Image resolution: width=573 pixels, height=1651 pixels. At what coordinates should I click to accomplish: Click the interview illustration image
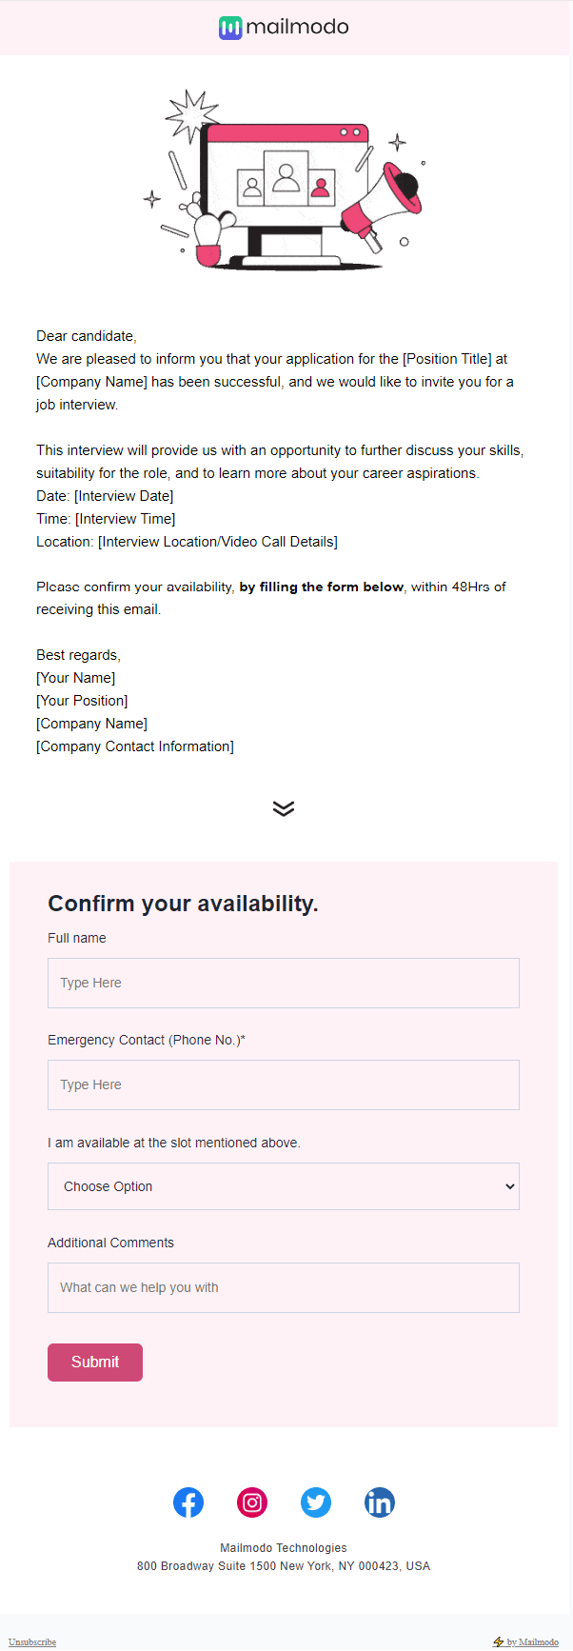284,180
